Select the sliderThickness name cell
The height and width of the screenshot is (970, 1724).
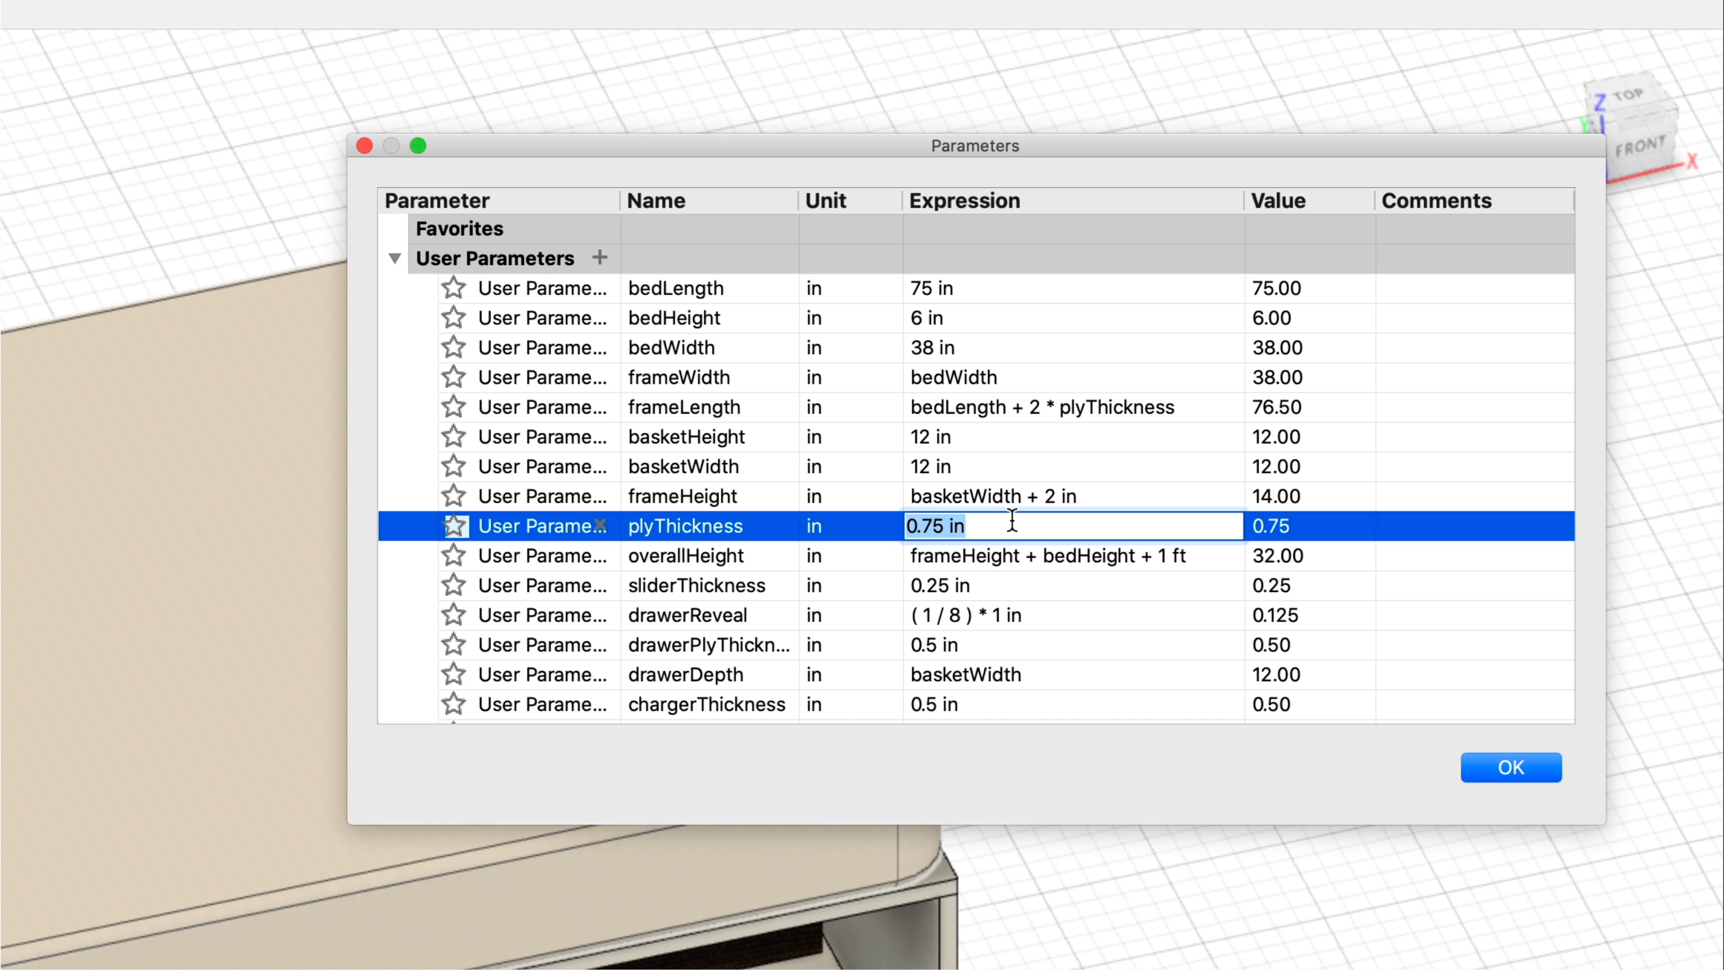(x=709, y=585)
